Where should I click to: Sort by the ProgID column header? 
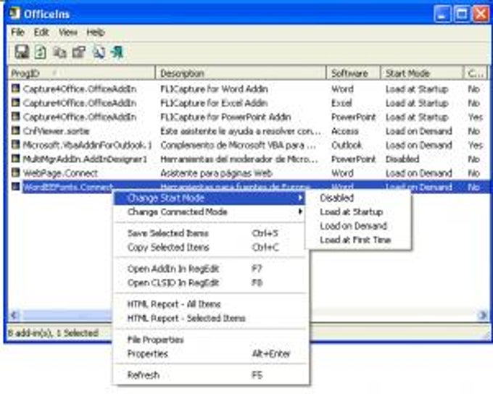tap(81, 73)
